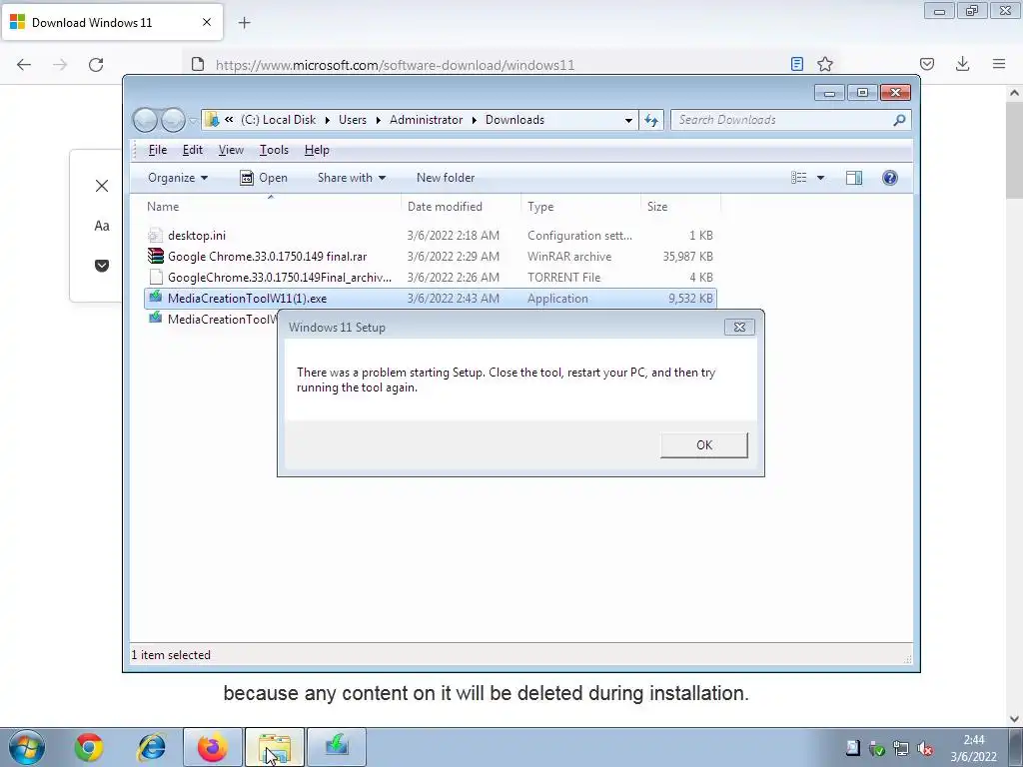This screenshot has width=1023, height=767.
Task: Sort by Name column header
Action: tap(270, 207)
